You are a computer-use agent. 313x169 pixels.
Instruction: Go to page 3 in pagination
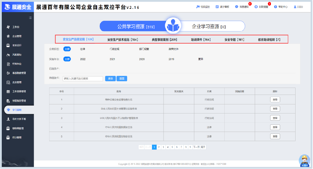(163, 147)
